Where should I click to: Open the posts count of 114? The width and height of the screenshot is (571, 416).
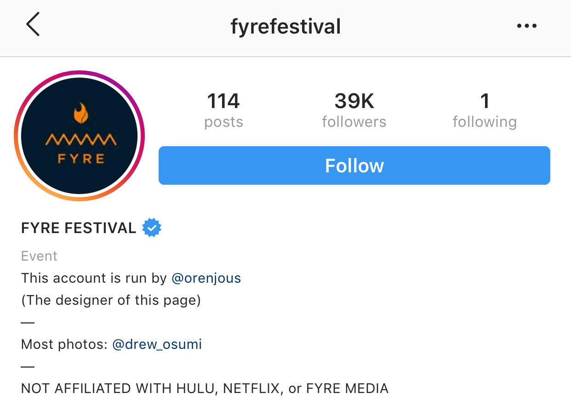pyautogui.click(x=223, y=101)
